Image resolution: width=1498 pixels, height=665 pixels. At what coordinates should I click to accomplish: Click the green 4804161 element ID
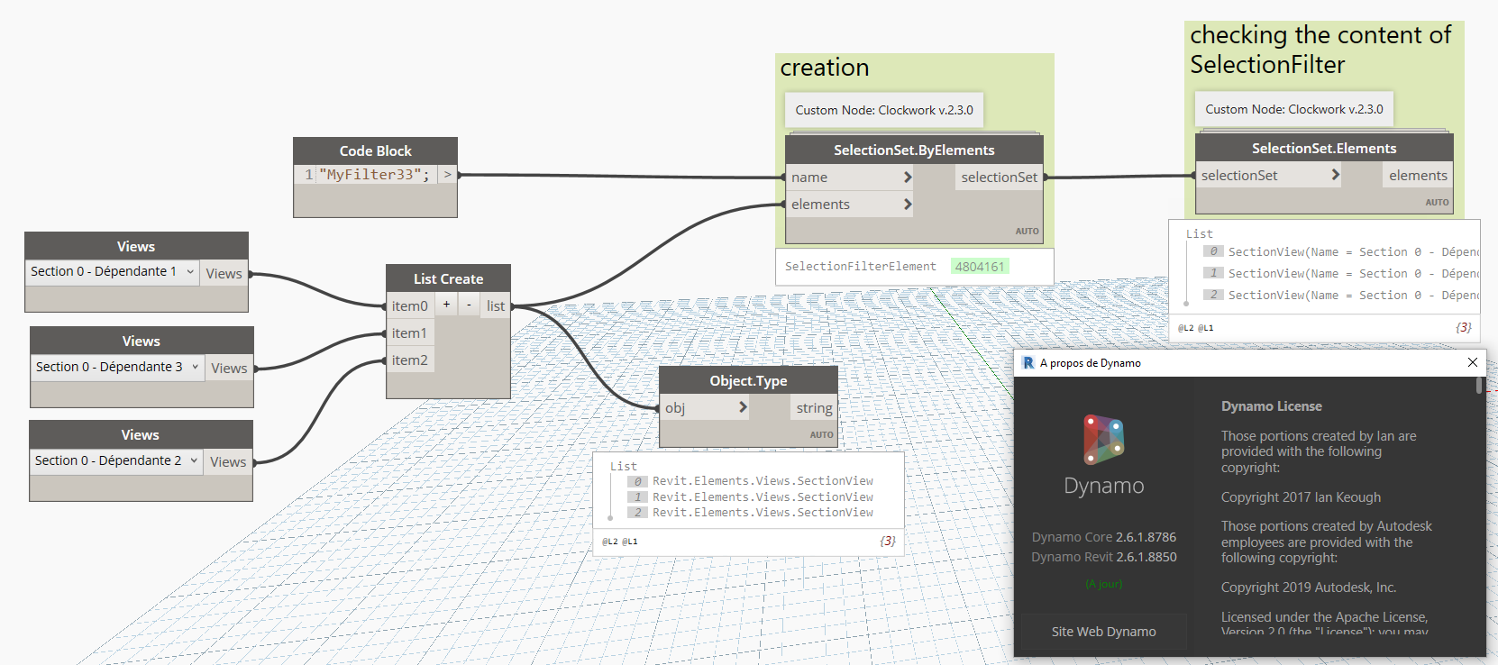point(980,267)
